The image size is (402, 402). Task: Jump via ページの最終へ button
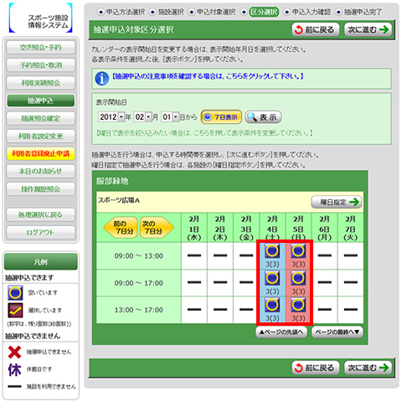point(338,332)
